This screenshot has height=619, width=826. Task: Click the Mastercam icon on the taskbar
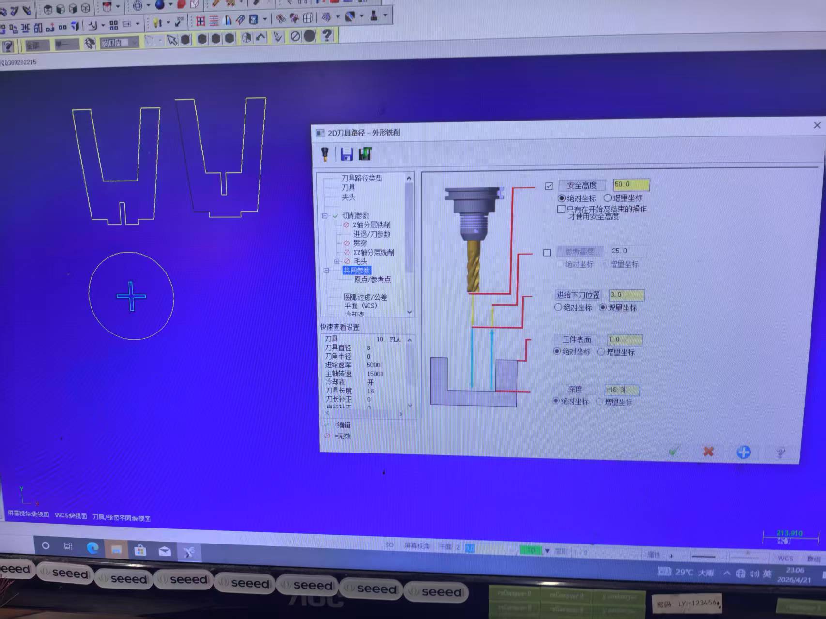tap(189, 552)
